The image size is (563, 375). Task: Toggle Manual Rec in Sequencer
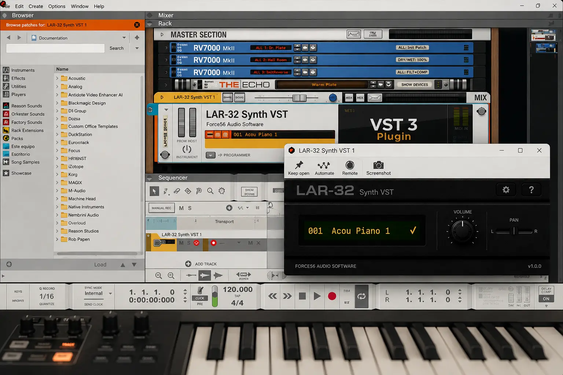coord(162,208)
